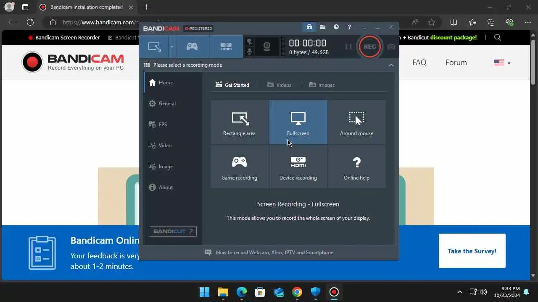This screenshot has height=302, width=538.
Task: Toggle microphone icon in Bandicam toolbar
Action: tap(250, 52)
